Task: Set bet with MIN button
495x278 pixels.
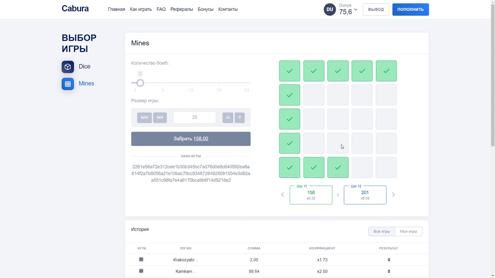Action: pos(160,117)
